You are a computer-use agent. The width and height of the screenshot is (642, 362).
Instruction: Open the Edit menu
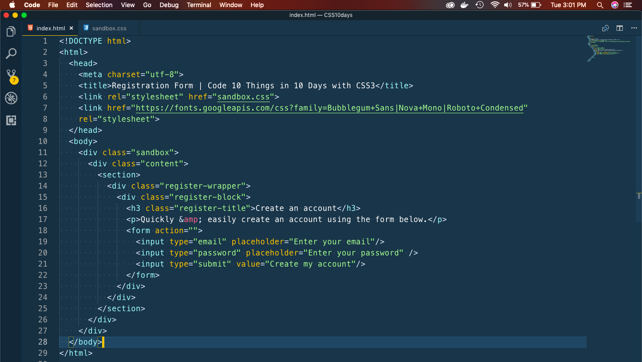pos(72,5)
